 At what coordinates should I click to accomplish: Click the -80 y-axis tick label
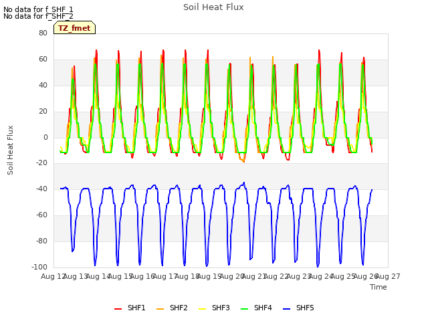click(x=41, y=241)
